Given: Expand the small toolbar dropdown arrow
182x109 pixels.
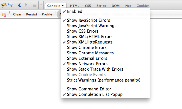Looking at the screenshot, I should (41, 5).
